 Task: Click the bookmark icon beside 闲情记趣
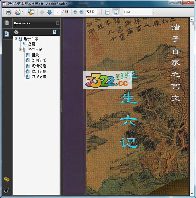pyautogui.click(x=28, y=66)
